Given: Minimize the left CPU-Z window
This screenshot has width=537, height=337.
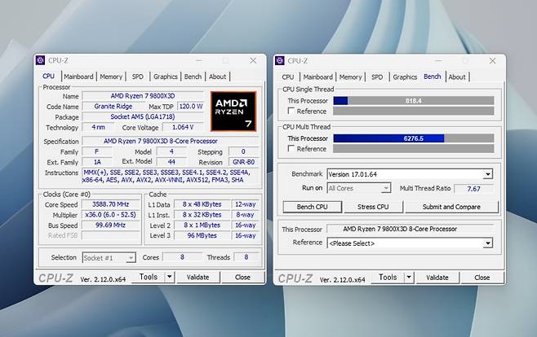Looking at the screenshot, I should click(x=199, y=60).
